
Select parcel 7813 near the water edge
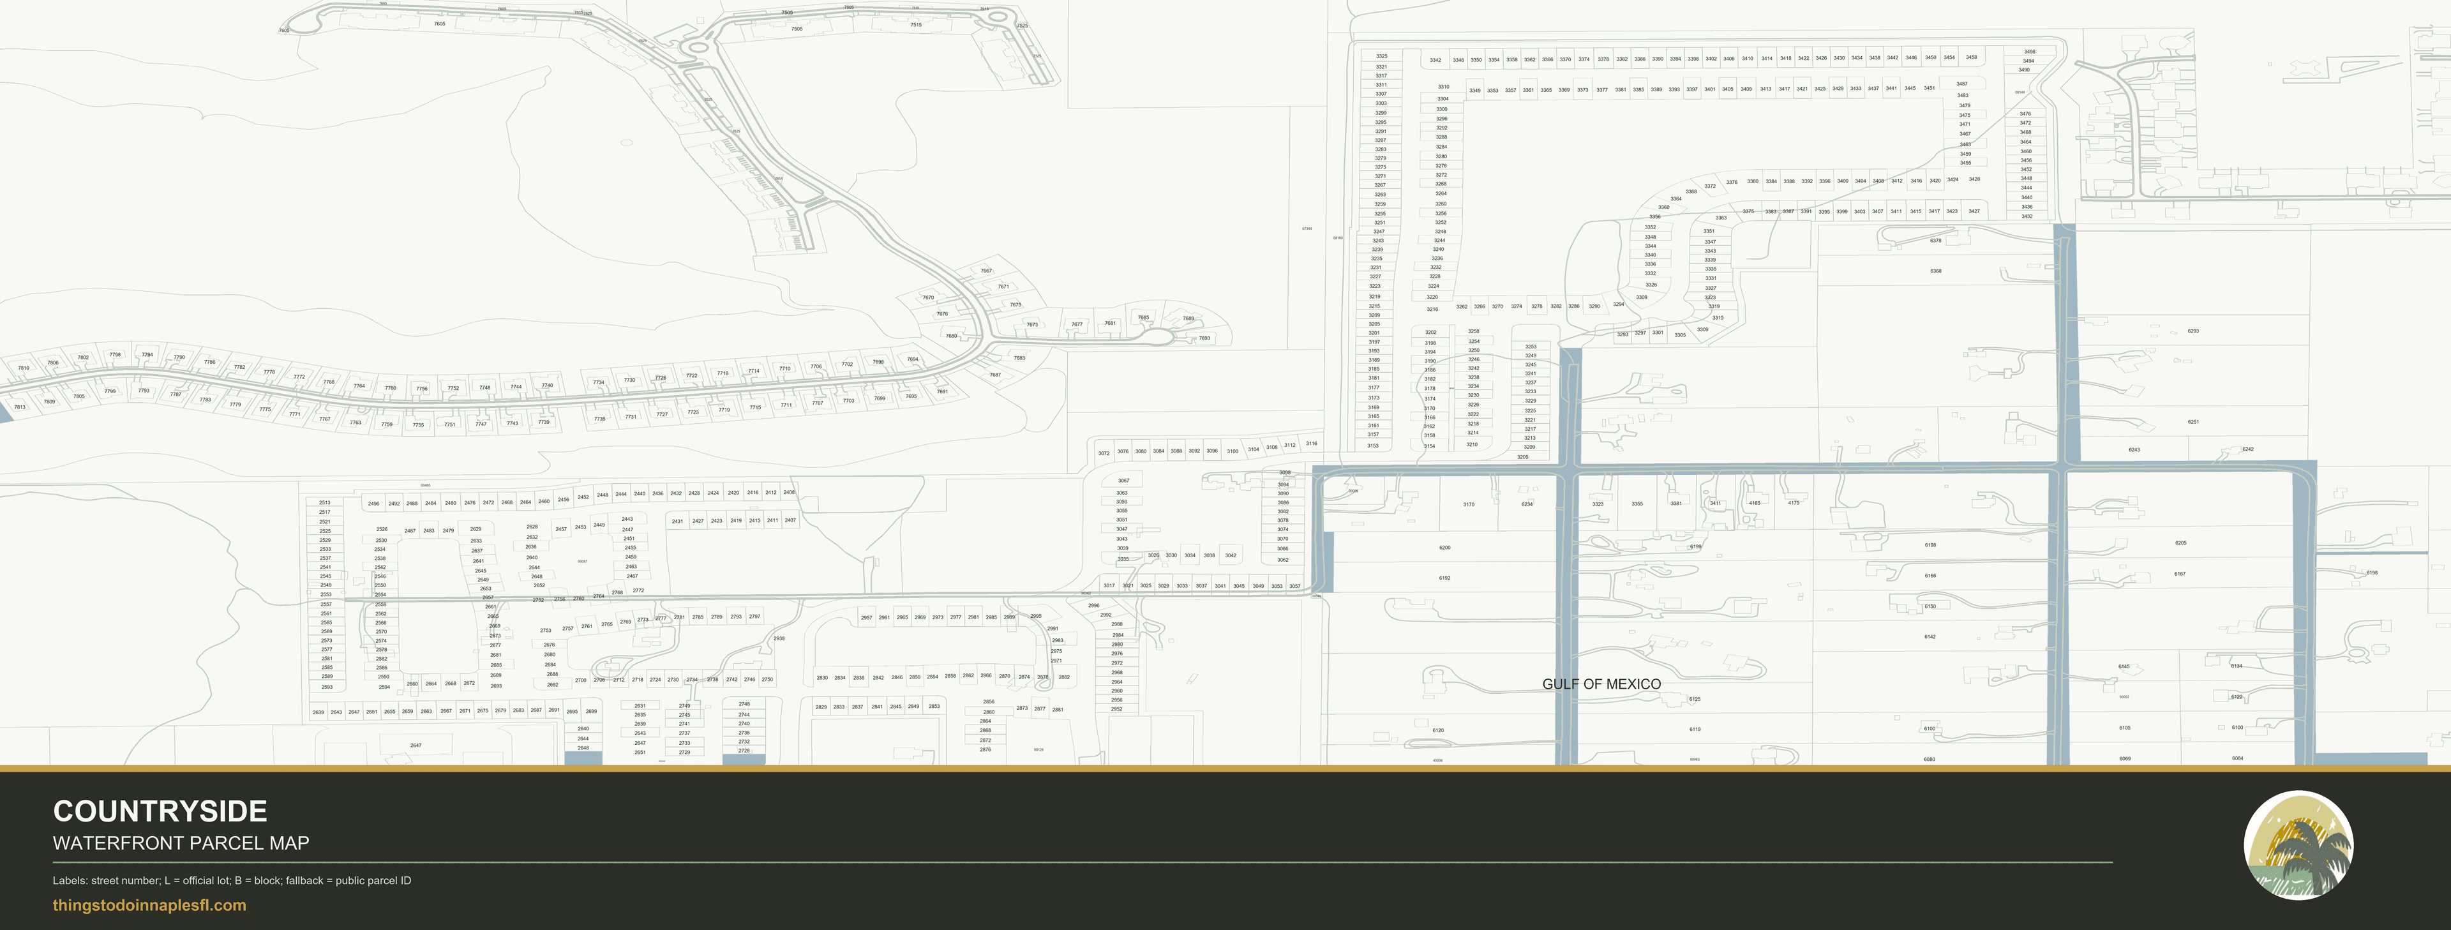point(20,407)
